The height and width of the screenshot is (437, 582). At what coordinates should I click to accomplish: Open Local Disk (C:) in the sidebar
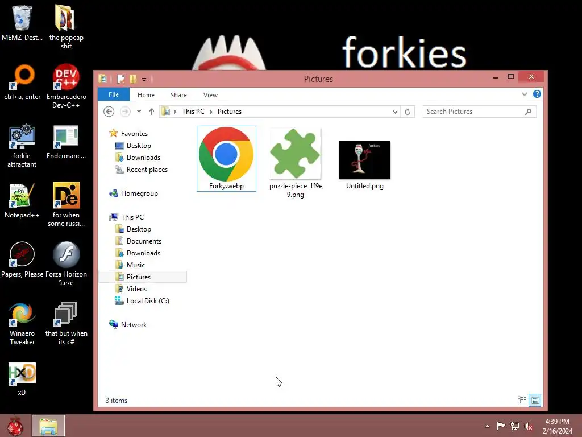(x=142, y=300)
